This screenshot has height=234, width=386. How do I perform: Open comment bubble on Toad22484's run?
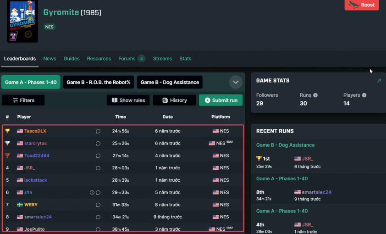(98, 156)
